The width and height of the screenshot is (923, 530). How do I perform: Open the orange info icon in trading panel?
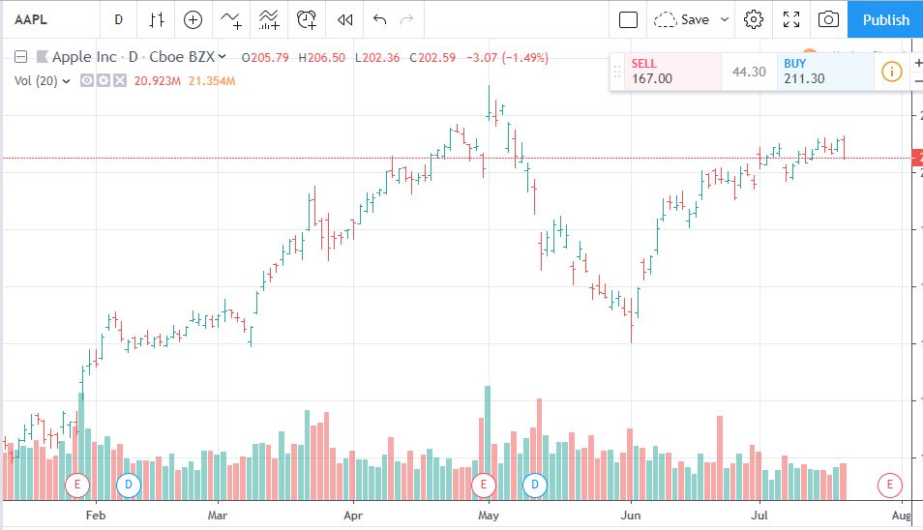pyautogui.click(x=891, y=72)
